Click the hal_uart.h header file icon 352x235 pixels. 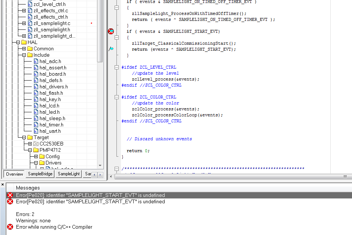pos(36,131)
